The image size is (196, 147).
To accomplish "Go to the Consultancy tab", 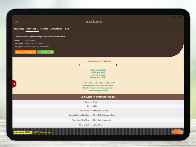I will tap(56, 29).
